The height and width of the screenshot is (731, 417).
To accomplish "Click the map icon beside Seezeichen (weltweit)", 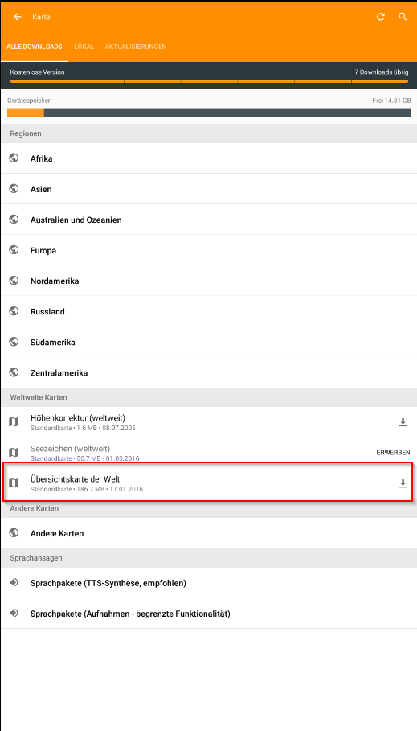I will (14, 452).
